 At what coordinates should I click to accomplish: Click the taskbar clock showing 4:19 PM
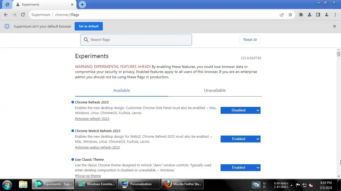326,185
